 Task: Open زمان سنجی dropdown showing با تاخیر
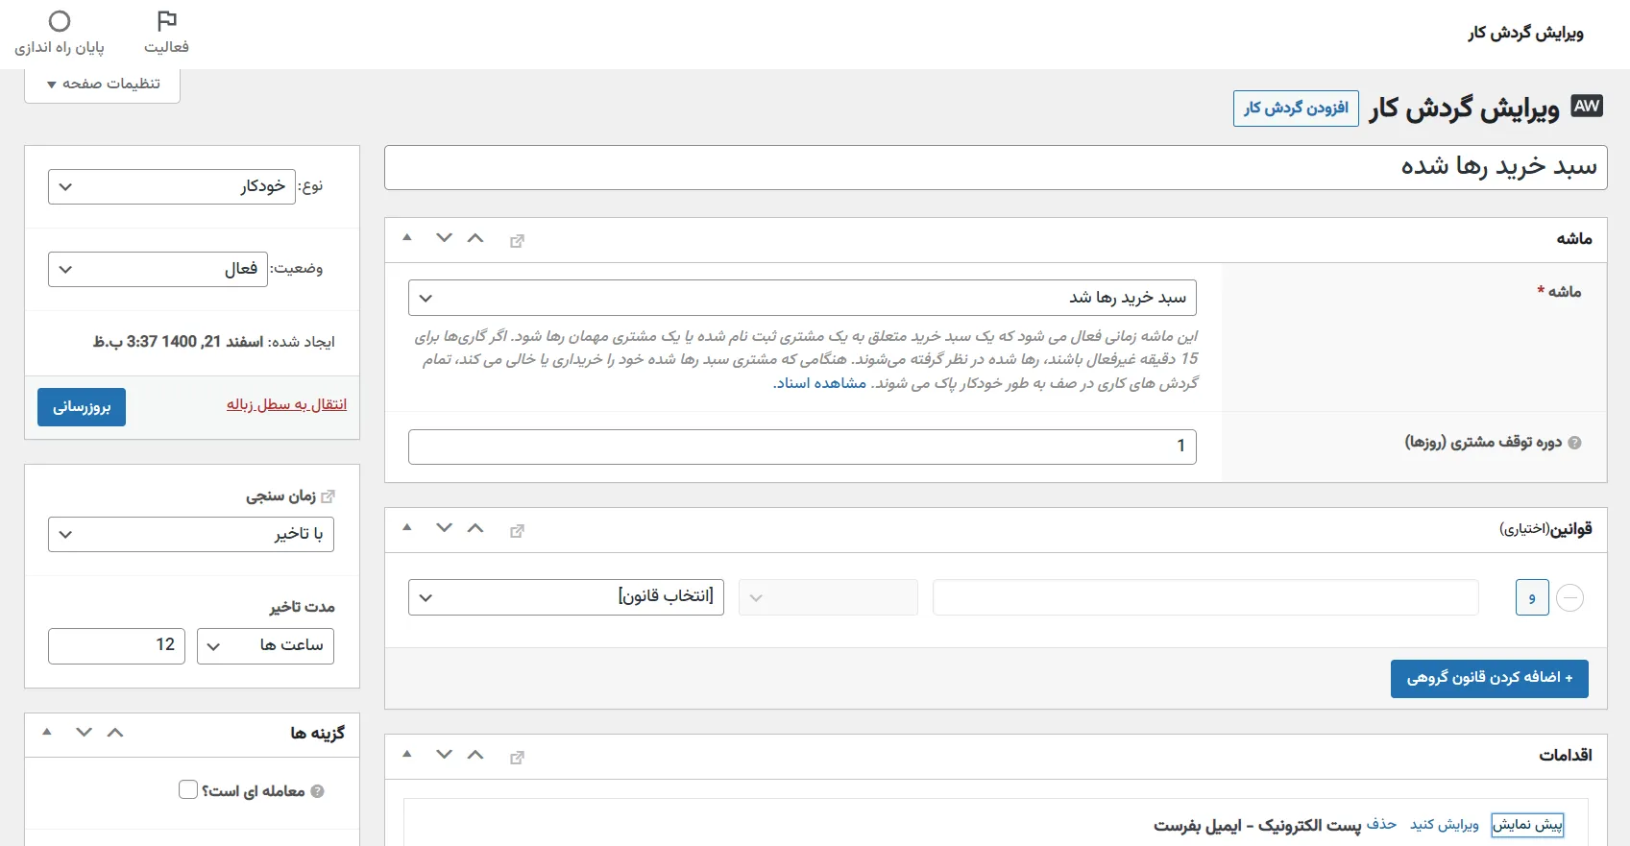191,534
